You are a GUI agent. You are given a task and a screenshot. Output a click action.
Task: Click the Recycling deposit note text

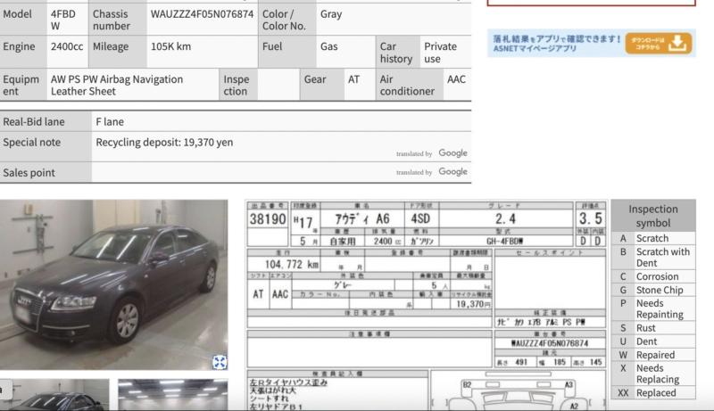pos(164,142)
